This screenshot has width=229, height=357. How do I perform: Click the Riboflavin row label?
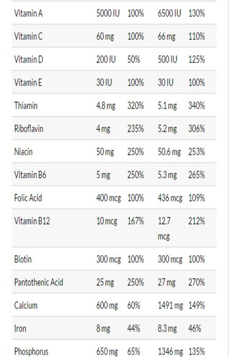[x=29, y=129]
